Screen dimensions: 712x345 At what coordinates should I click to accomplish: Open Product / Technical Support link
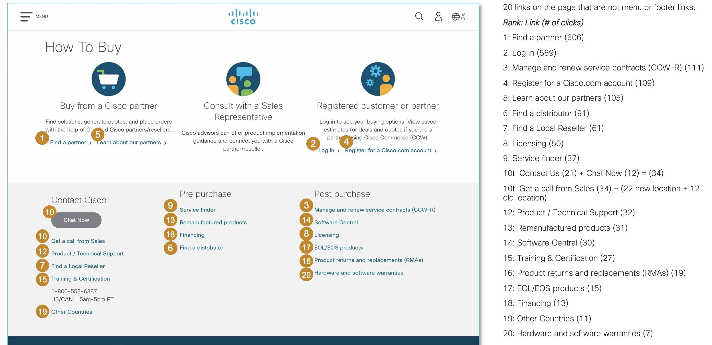pyautogui.click(x=87, y=254)
